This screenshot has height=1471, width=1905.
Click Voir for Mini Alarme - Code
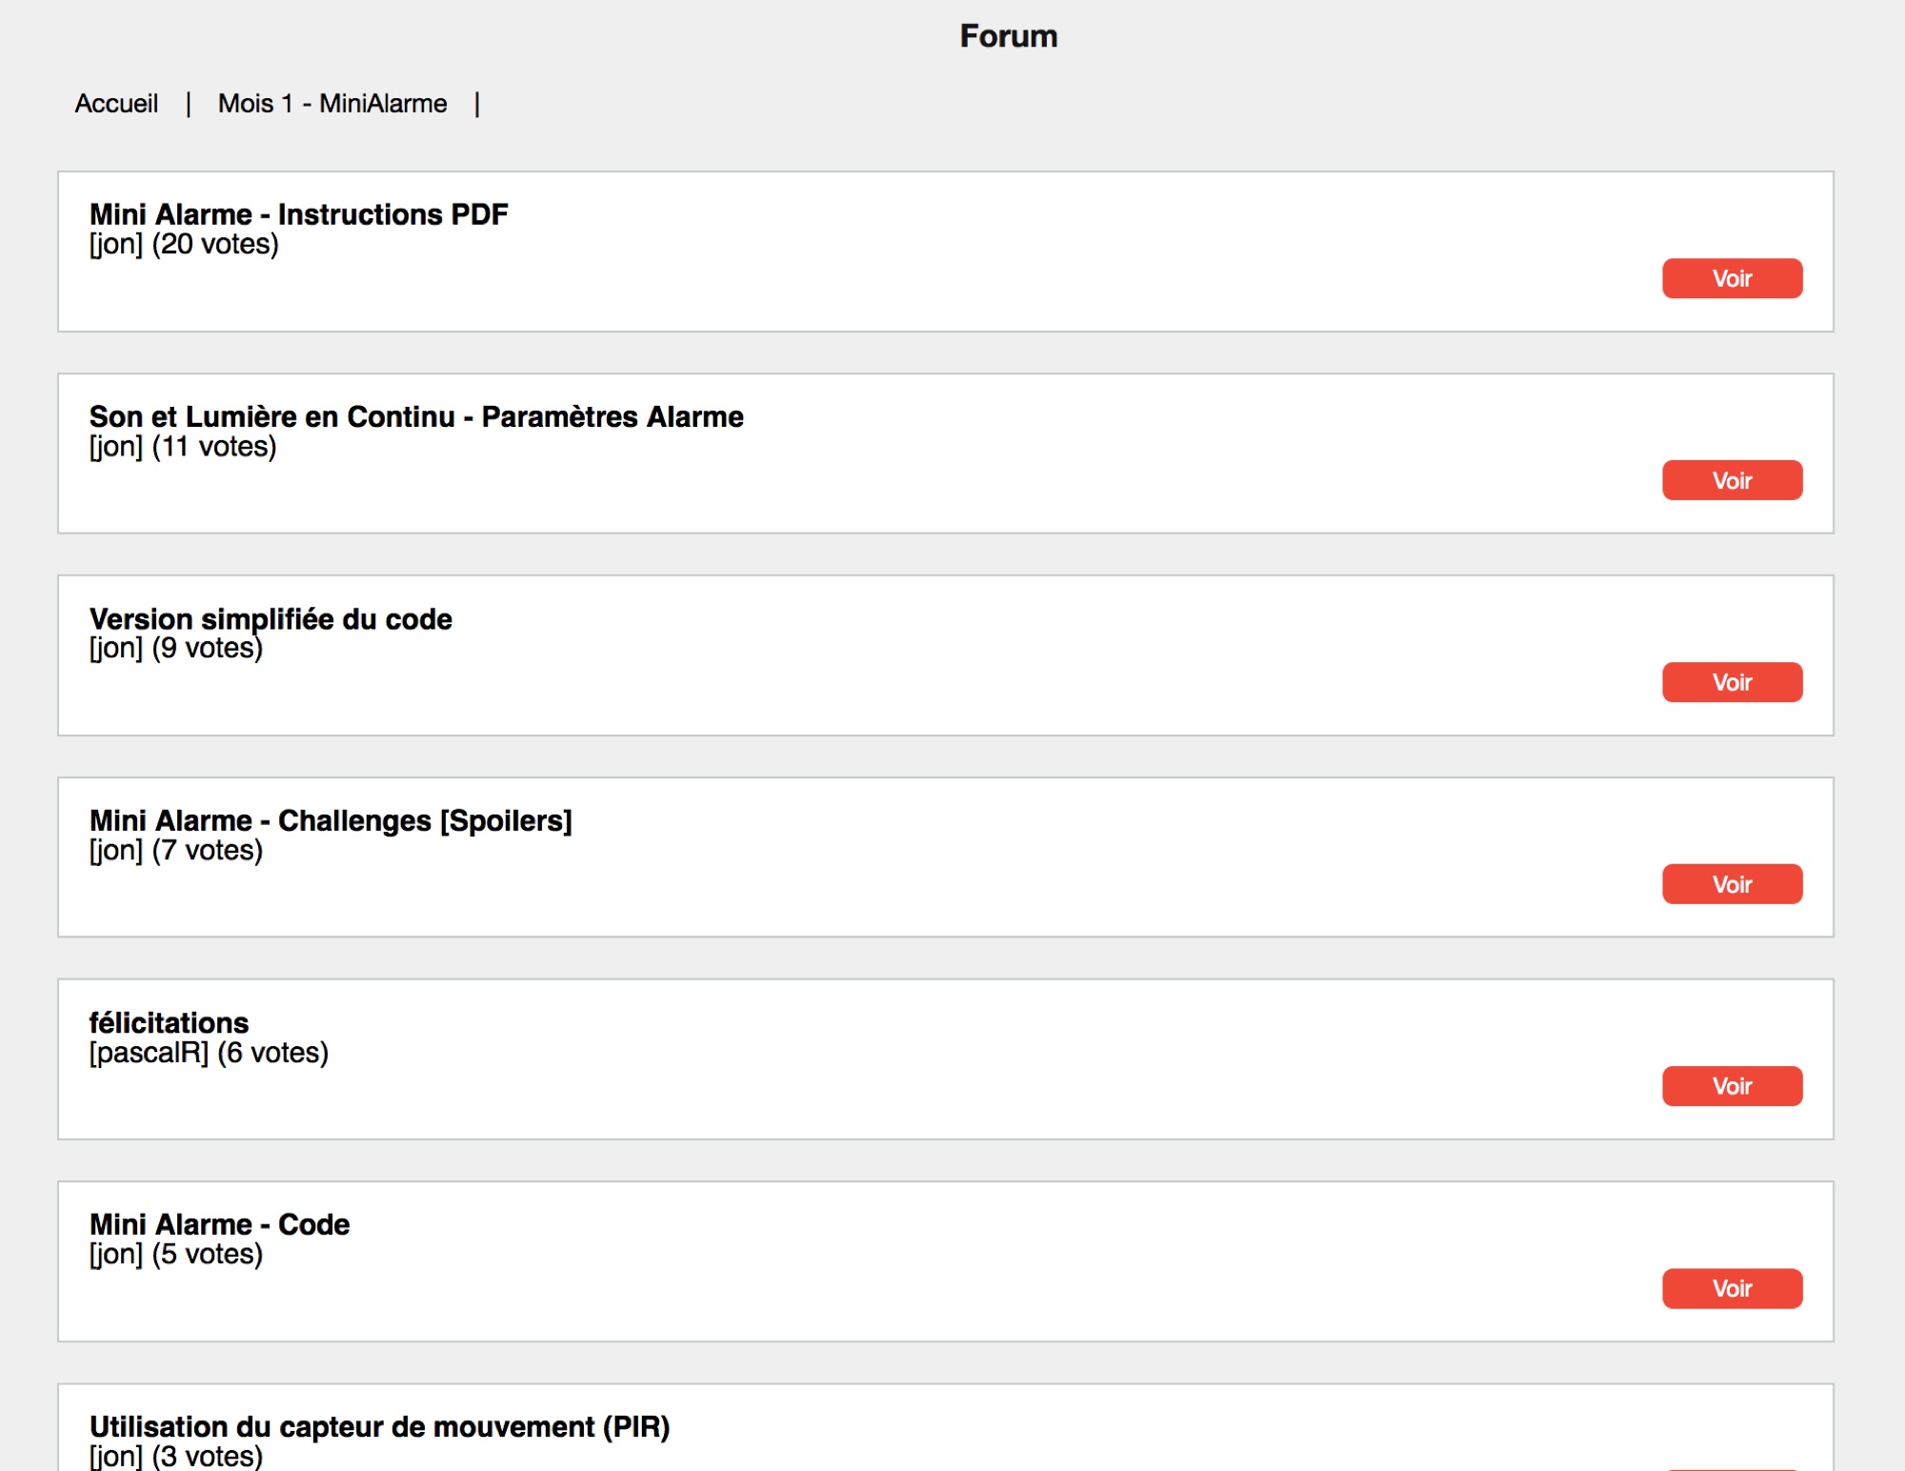coord(1732,1288)
